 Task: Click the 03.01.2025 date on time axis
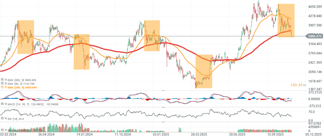[x=161, y=134]
